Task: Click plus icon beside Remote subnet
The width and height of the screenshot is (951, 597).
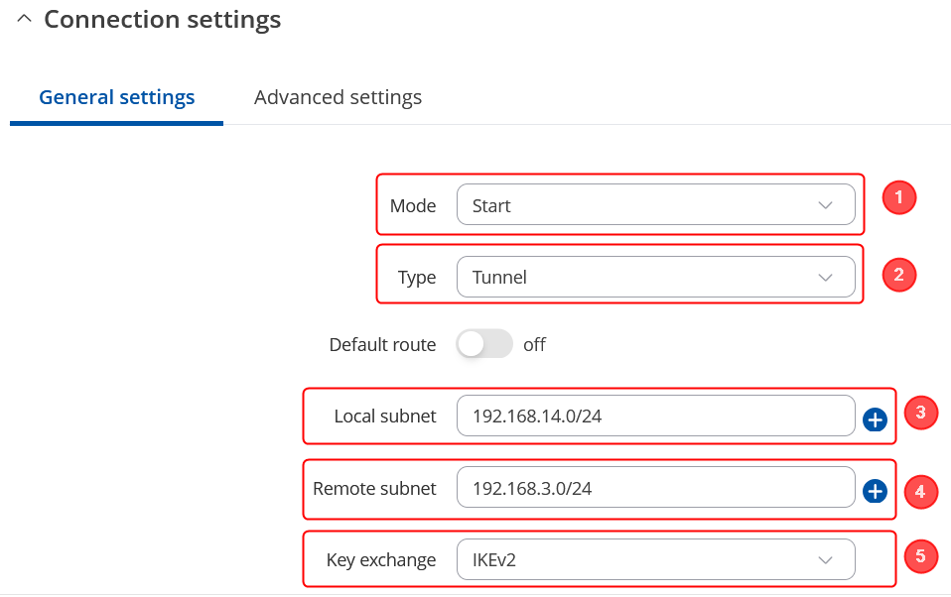Action: [875, 491]
